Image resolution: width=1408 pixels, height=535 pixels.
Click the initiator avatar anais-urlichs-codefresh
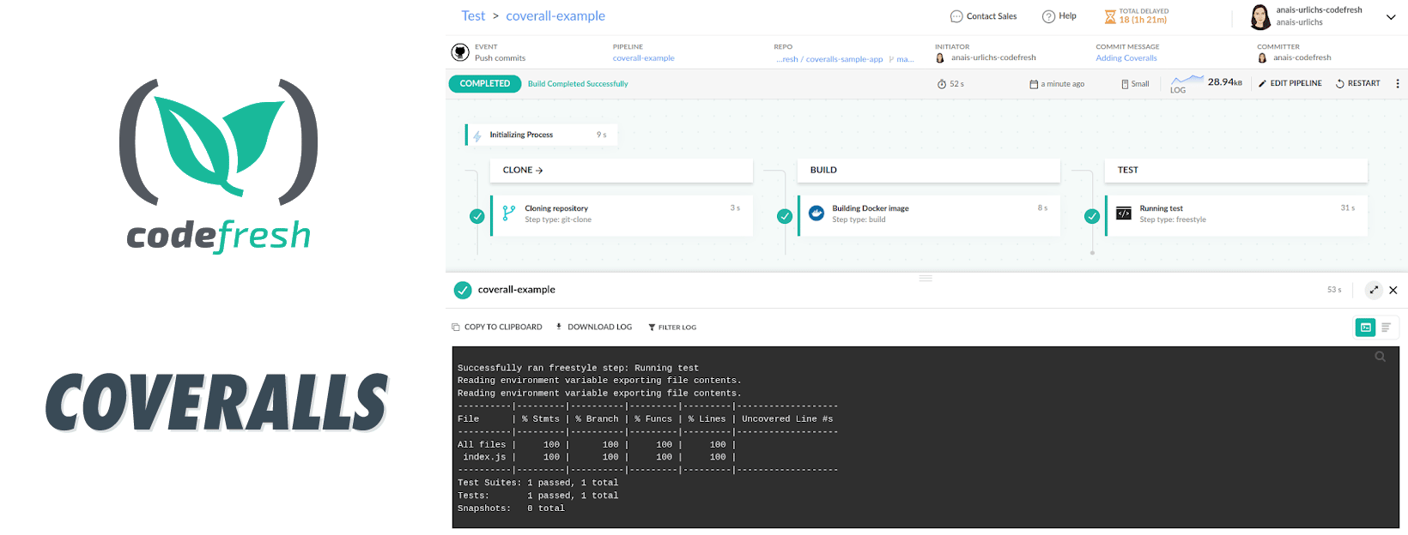[x=940, y=58]
